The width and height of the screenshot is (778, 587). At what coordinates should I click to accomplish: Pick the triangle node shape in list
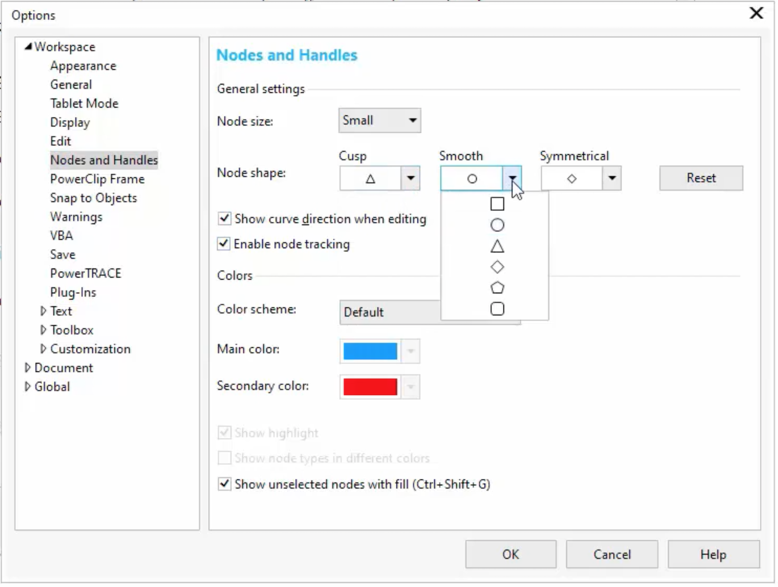tap(497, 246)
